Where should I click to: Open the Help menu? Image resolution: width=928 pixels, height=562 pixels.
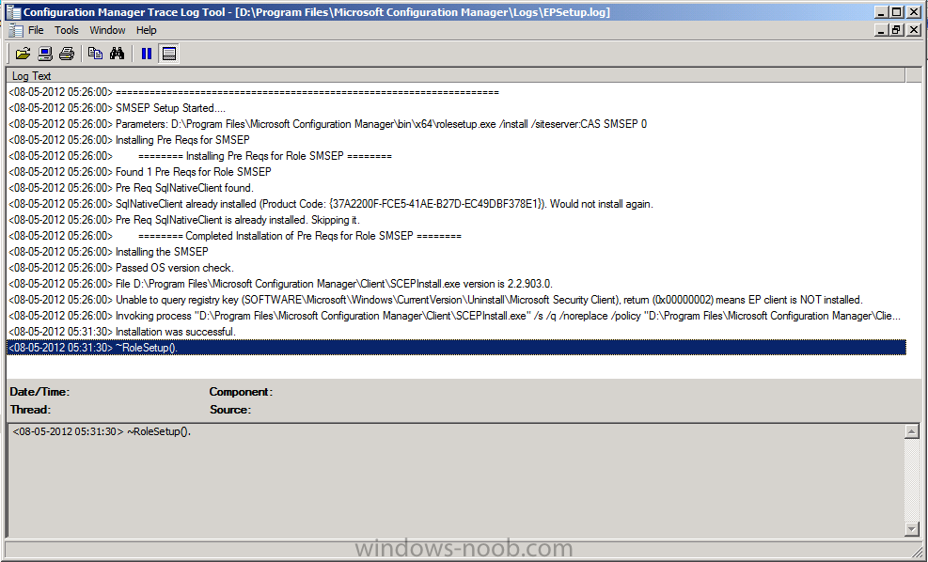pyautogui.click(x=146, y=30)
